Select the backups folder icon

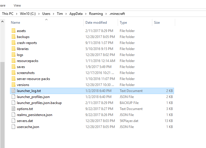click(x=13, y=37)
